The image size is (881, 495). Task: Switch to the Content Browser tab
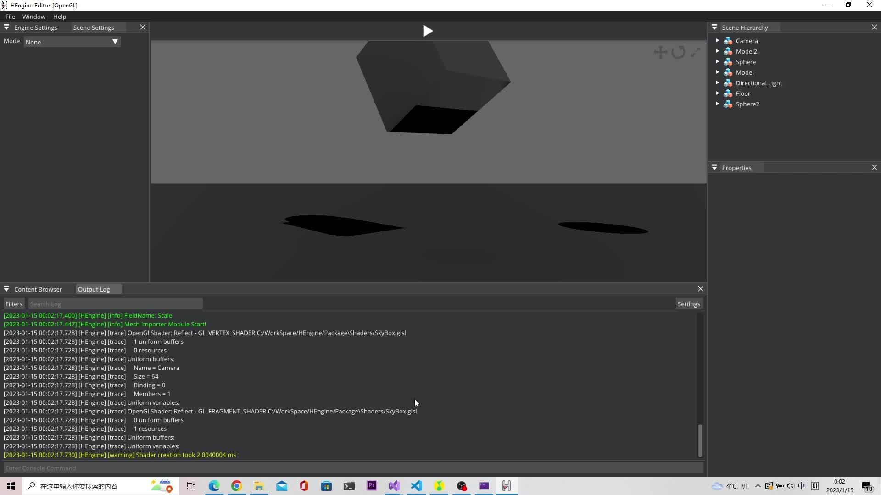tap(38, 289)
